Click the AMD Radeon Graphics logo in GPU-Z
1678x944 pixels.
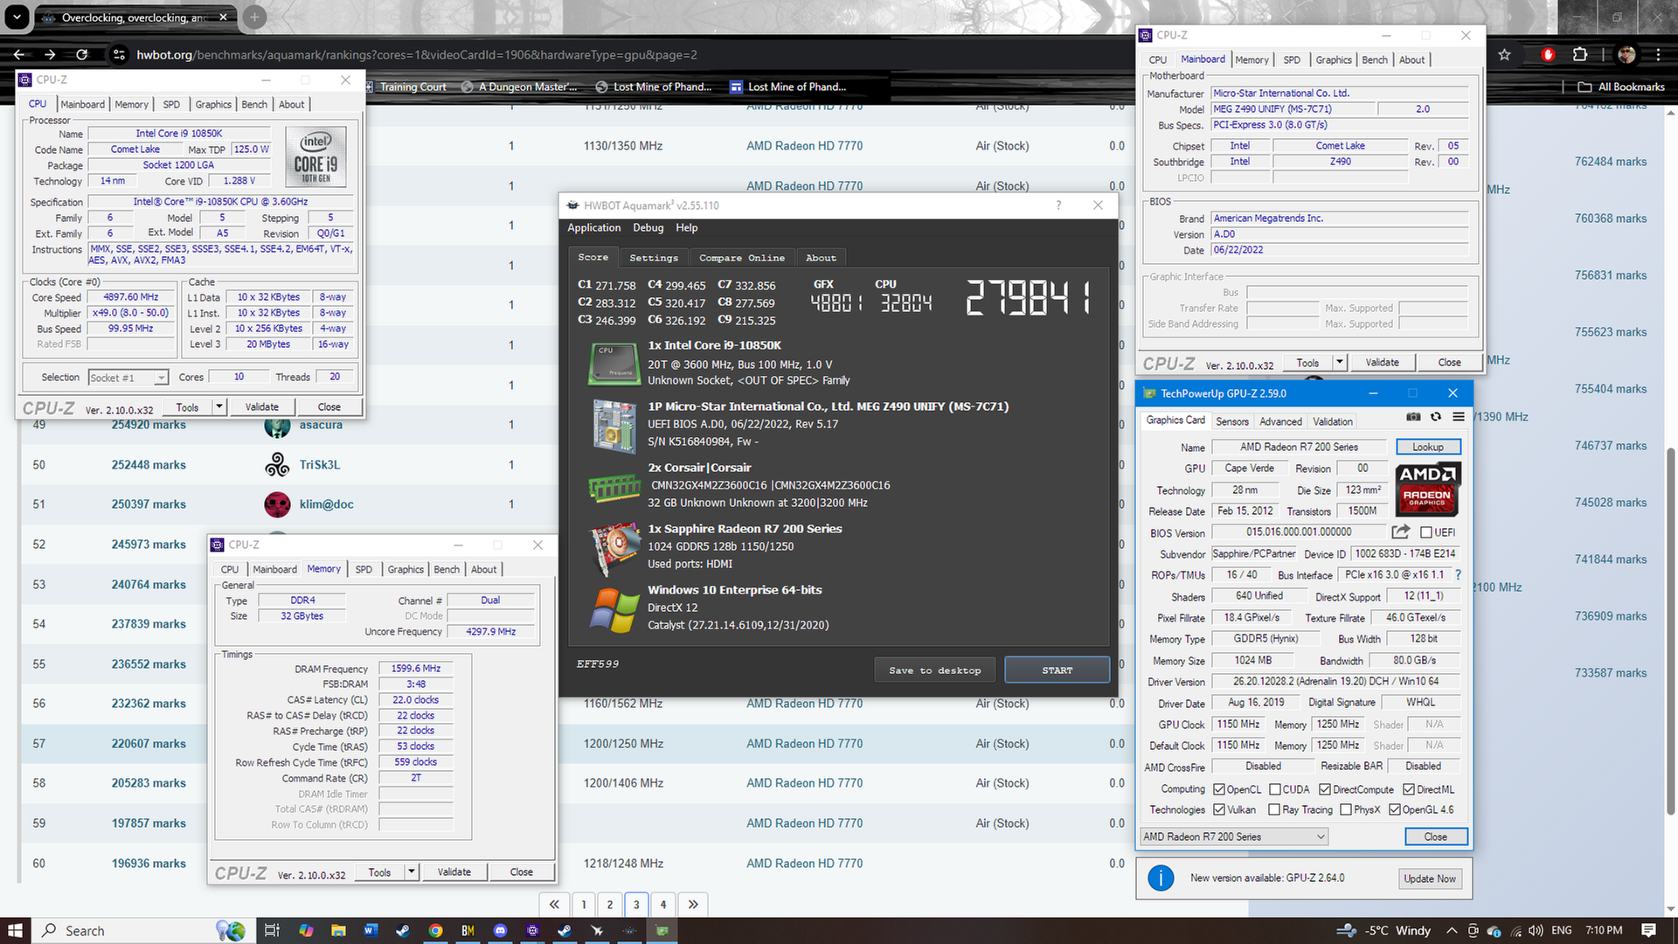1427,489
